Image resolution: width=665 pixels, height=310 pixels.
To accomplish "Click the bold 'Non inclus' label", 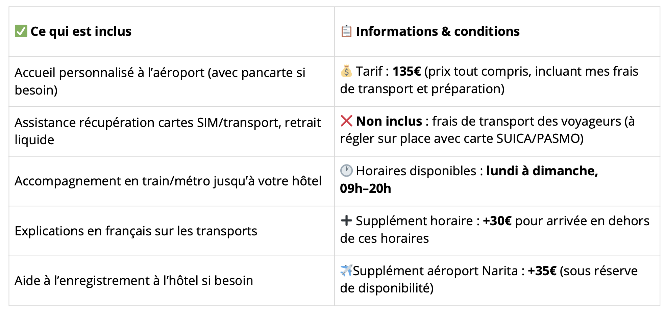I will [x=389, y=121].
